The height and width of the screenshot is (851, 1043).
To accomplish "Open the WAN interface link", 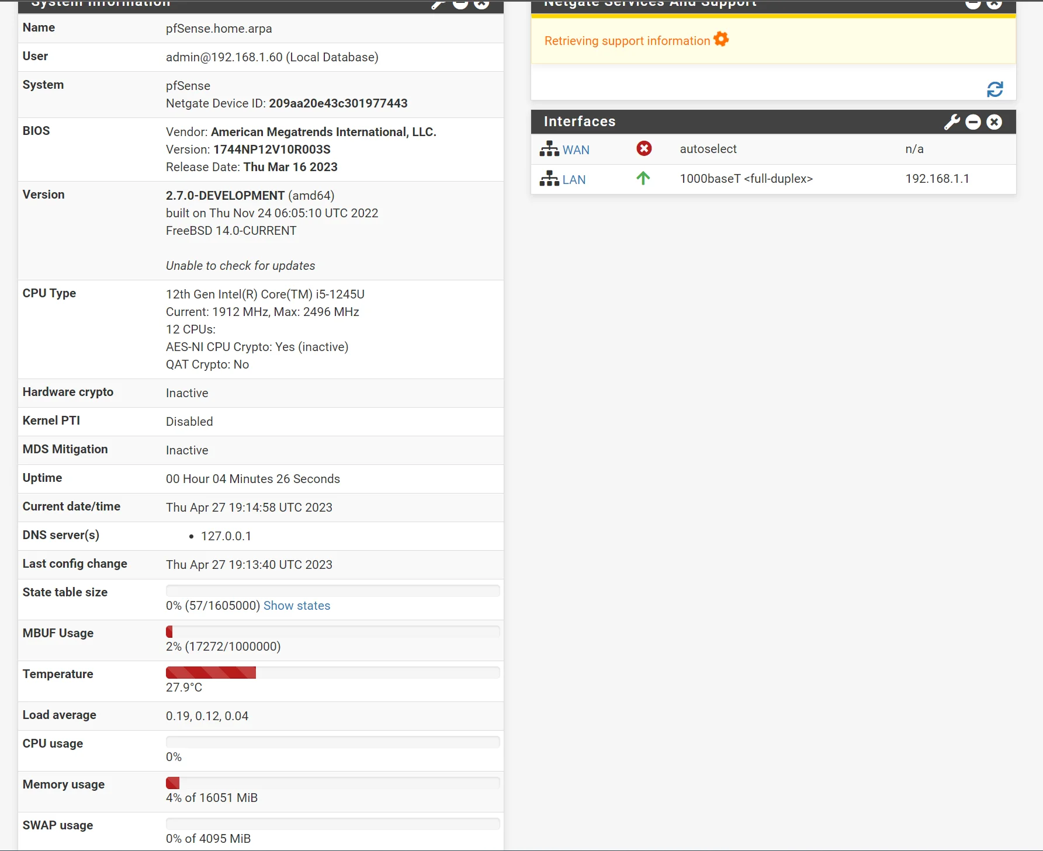I will (x=576, y=150).
